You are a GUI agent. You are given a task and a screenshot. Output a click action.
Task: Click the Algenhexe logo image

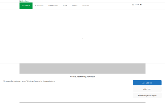tap(24, 1)
